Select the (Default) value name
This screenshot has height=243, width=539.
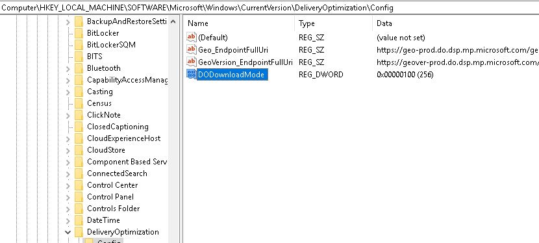[x=213, y=37]
